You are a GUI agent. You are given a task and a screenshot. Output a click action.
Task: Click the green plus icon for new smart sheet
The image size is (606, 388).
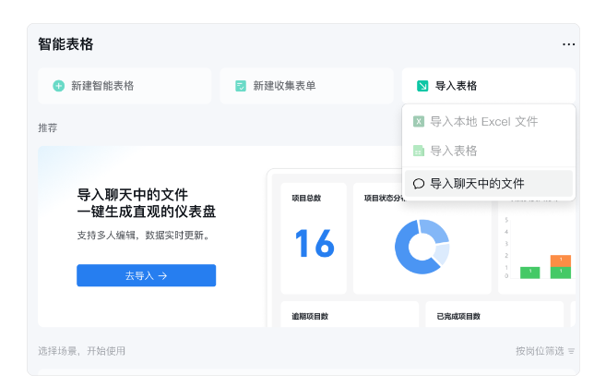(x=59, y=86)
